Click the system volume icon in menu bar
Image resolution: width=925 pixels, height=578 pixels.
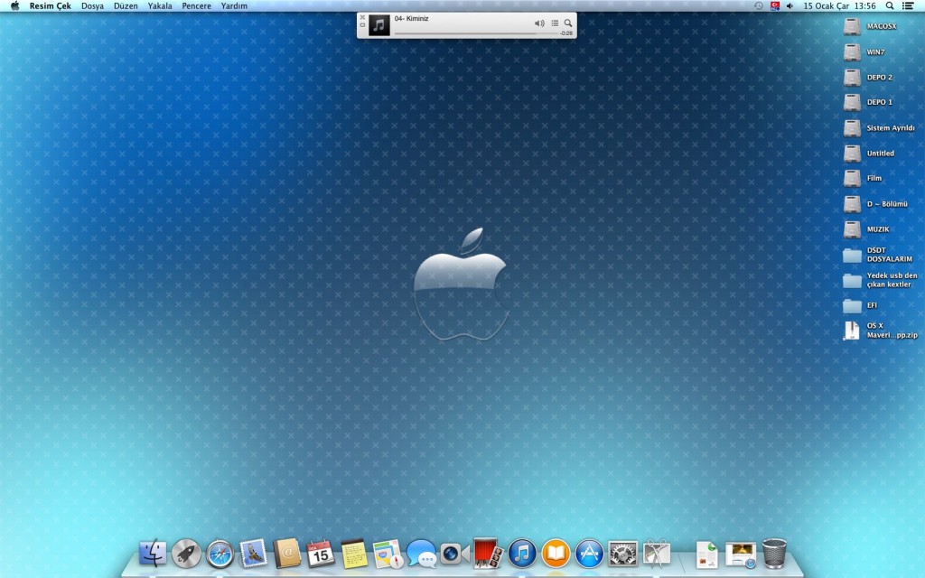coord(790,6)
